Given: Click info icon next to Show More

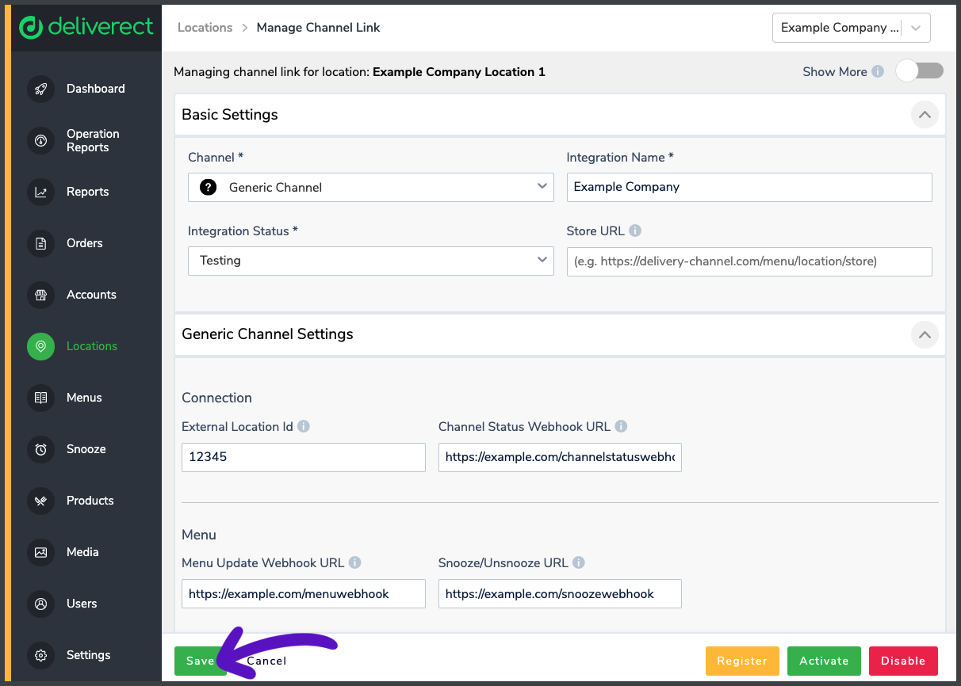Looking at the screenshot, I should 878,71.
